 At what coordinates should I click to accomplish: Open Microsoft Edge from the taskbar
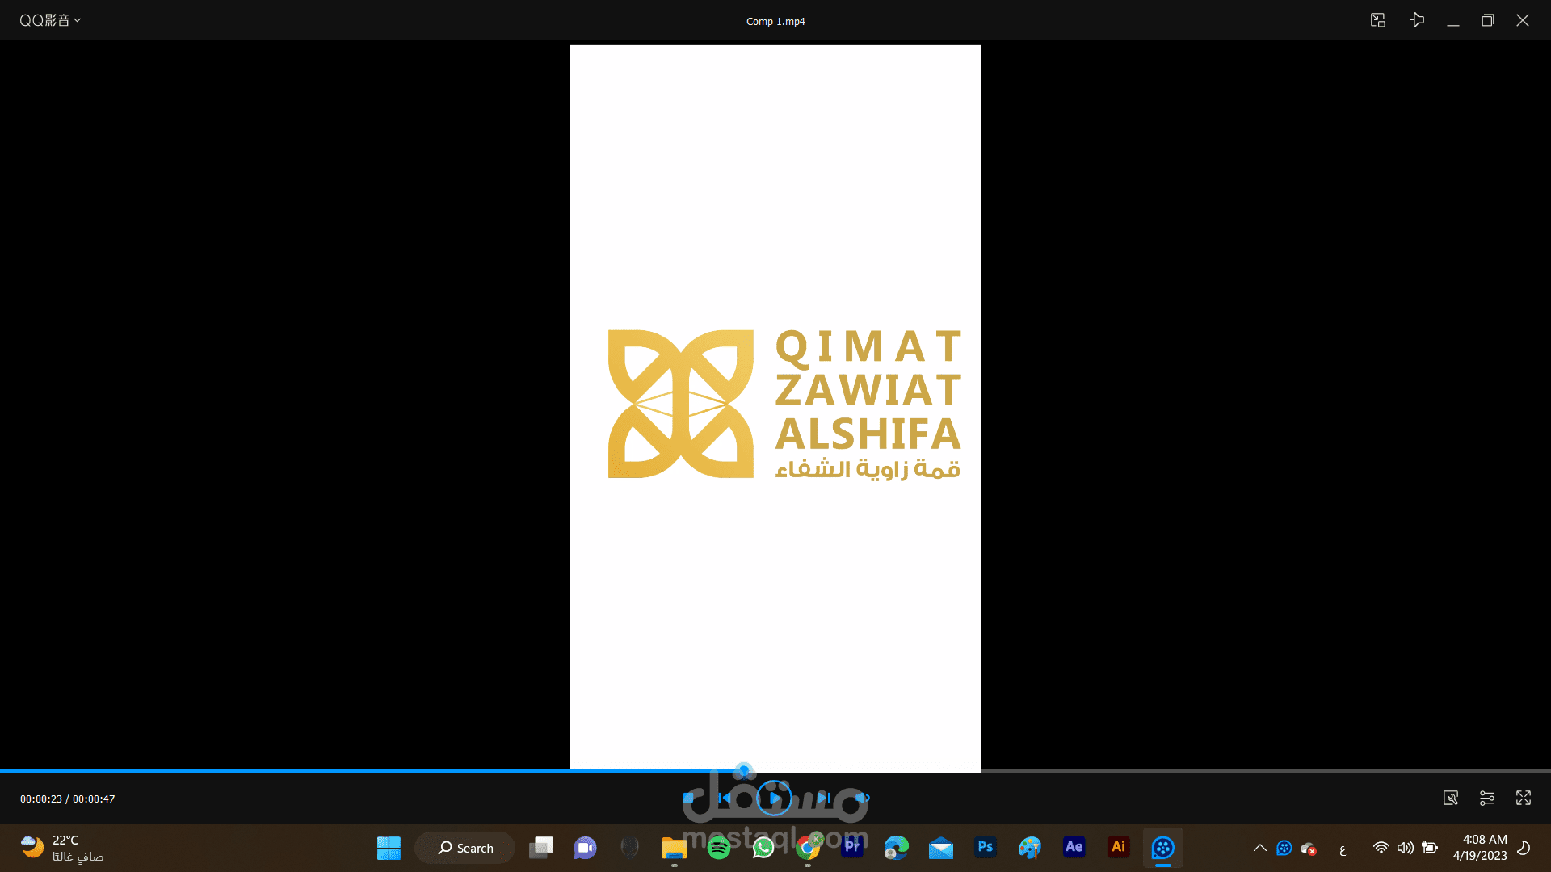click(897, 848)
